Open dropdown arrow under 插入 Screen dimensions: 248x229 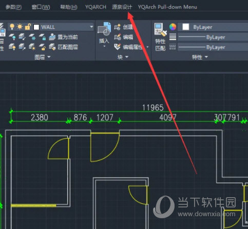[x=104, y=46]
